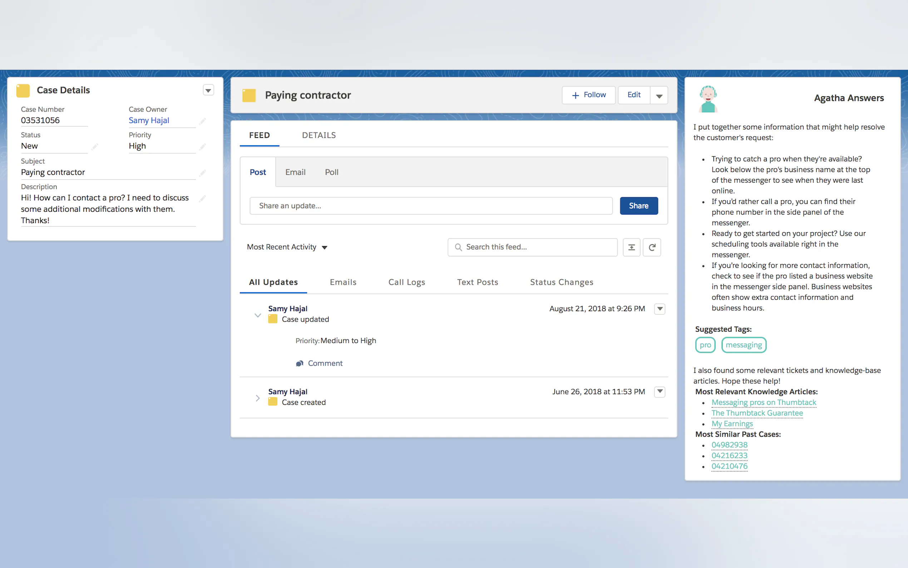The height and width of the screenshot is (568, 908).
Task: Switch to the DETAILS tab
Action: (x=319, y=135)
